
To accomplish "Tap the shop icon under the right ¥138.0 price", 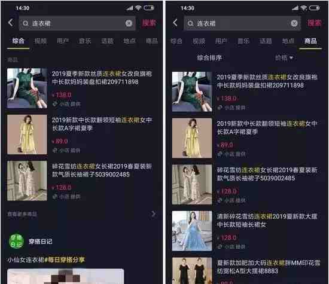I will click(x=220, y=108).
